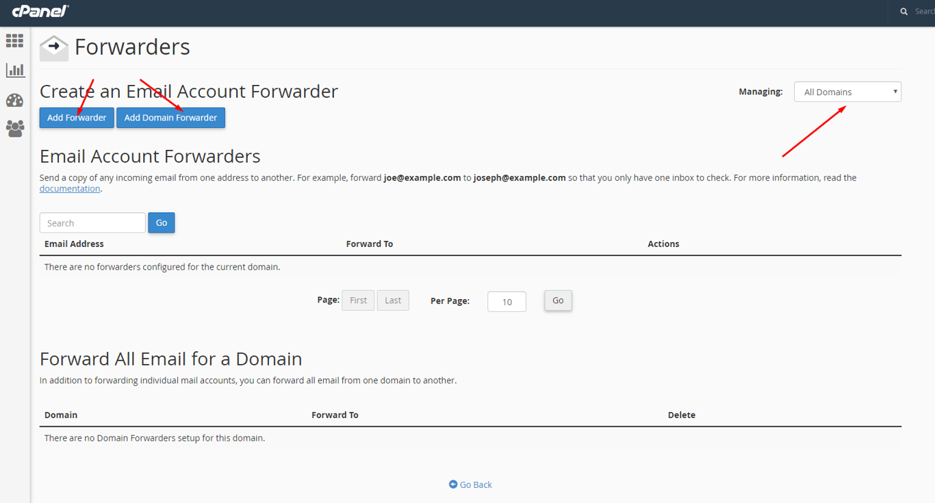Image resolution: width=935 pixels, height=503 pixels.
Task: Click the blue Go search button
Action: (162, 222)
